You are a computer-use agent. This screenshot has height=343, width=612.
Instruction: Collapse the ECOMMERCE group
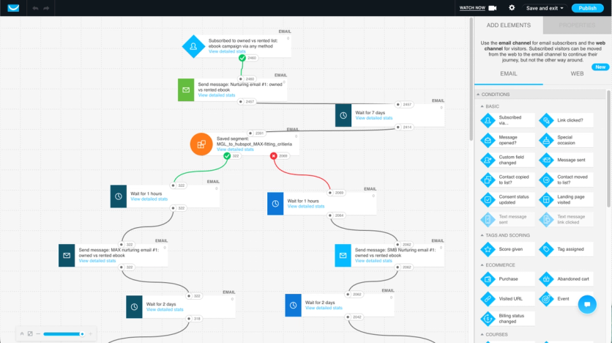coord(482,265)
